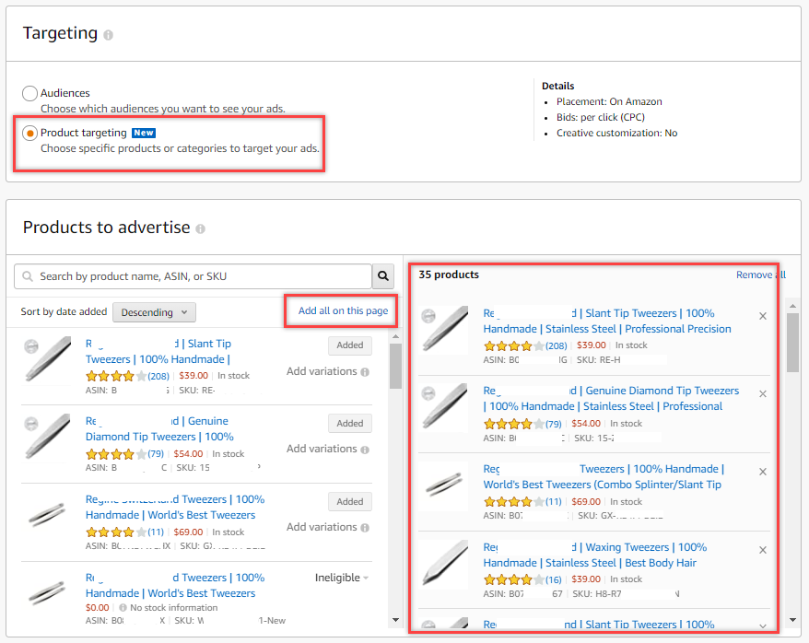Open Slant Tip Tweezers title link in left list

tap(158, 351)
